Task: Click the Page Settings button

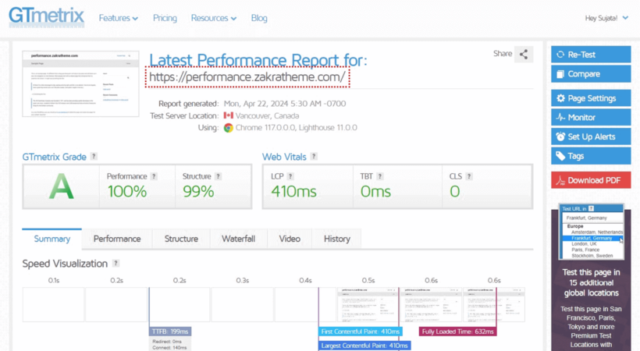Action: point(591,98)
